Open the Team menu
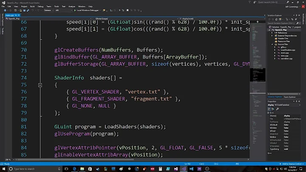Image resolution: width=306 pixels, height=172 pixels. [x=49, y=6]
